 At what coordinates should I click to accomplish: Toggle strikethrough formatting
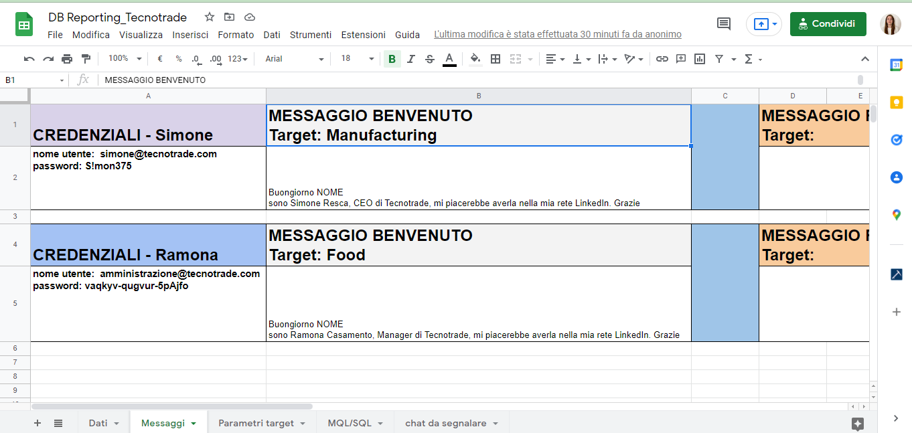pos(430,59)
